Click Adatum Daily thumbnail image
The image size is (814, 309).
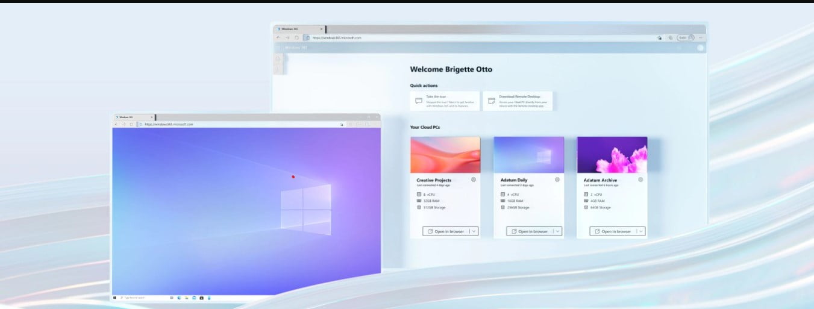[x=529, y=155]
